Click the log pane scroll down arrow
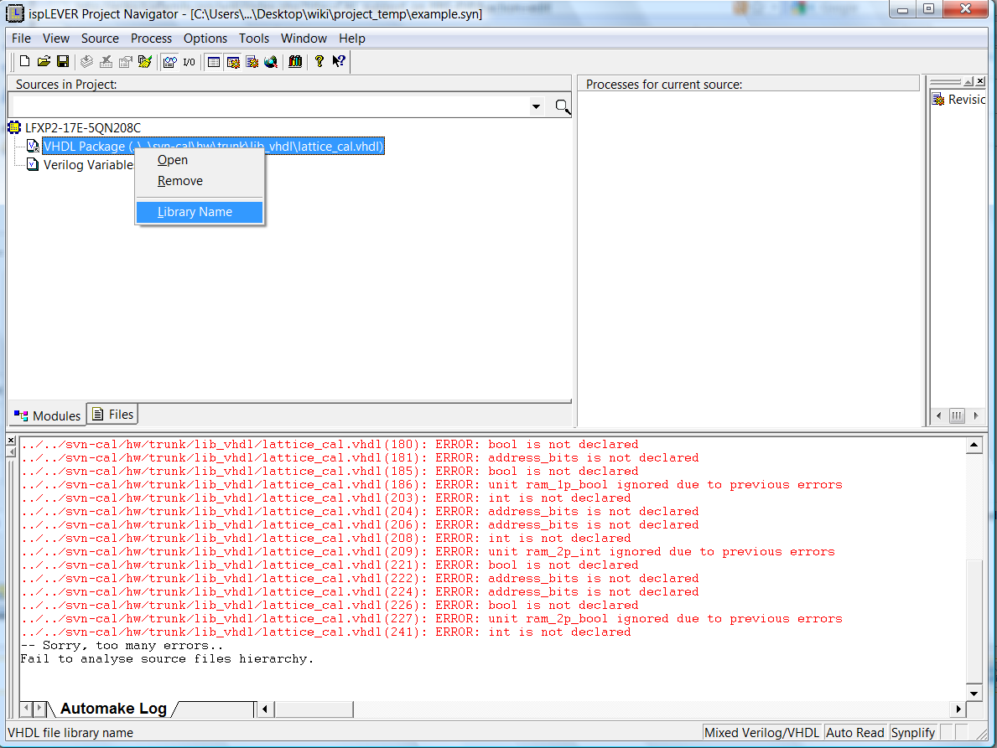This screenshot has width=997, height=748. point(974,694)
